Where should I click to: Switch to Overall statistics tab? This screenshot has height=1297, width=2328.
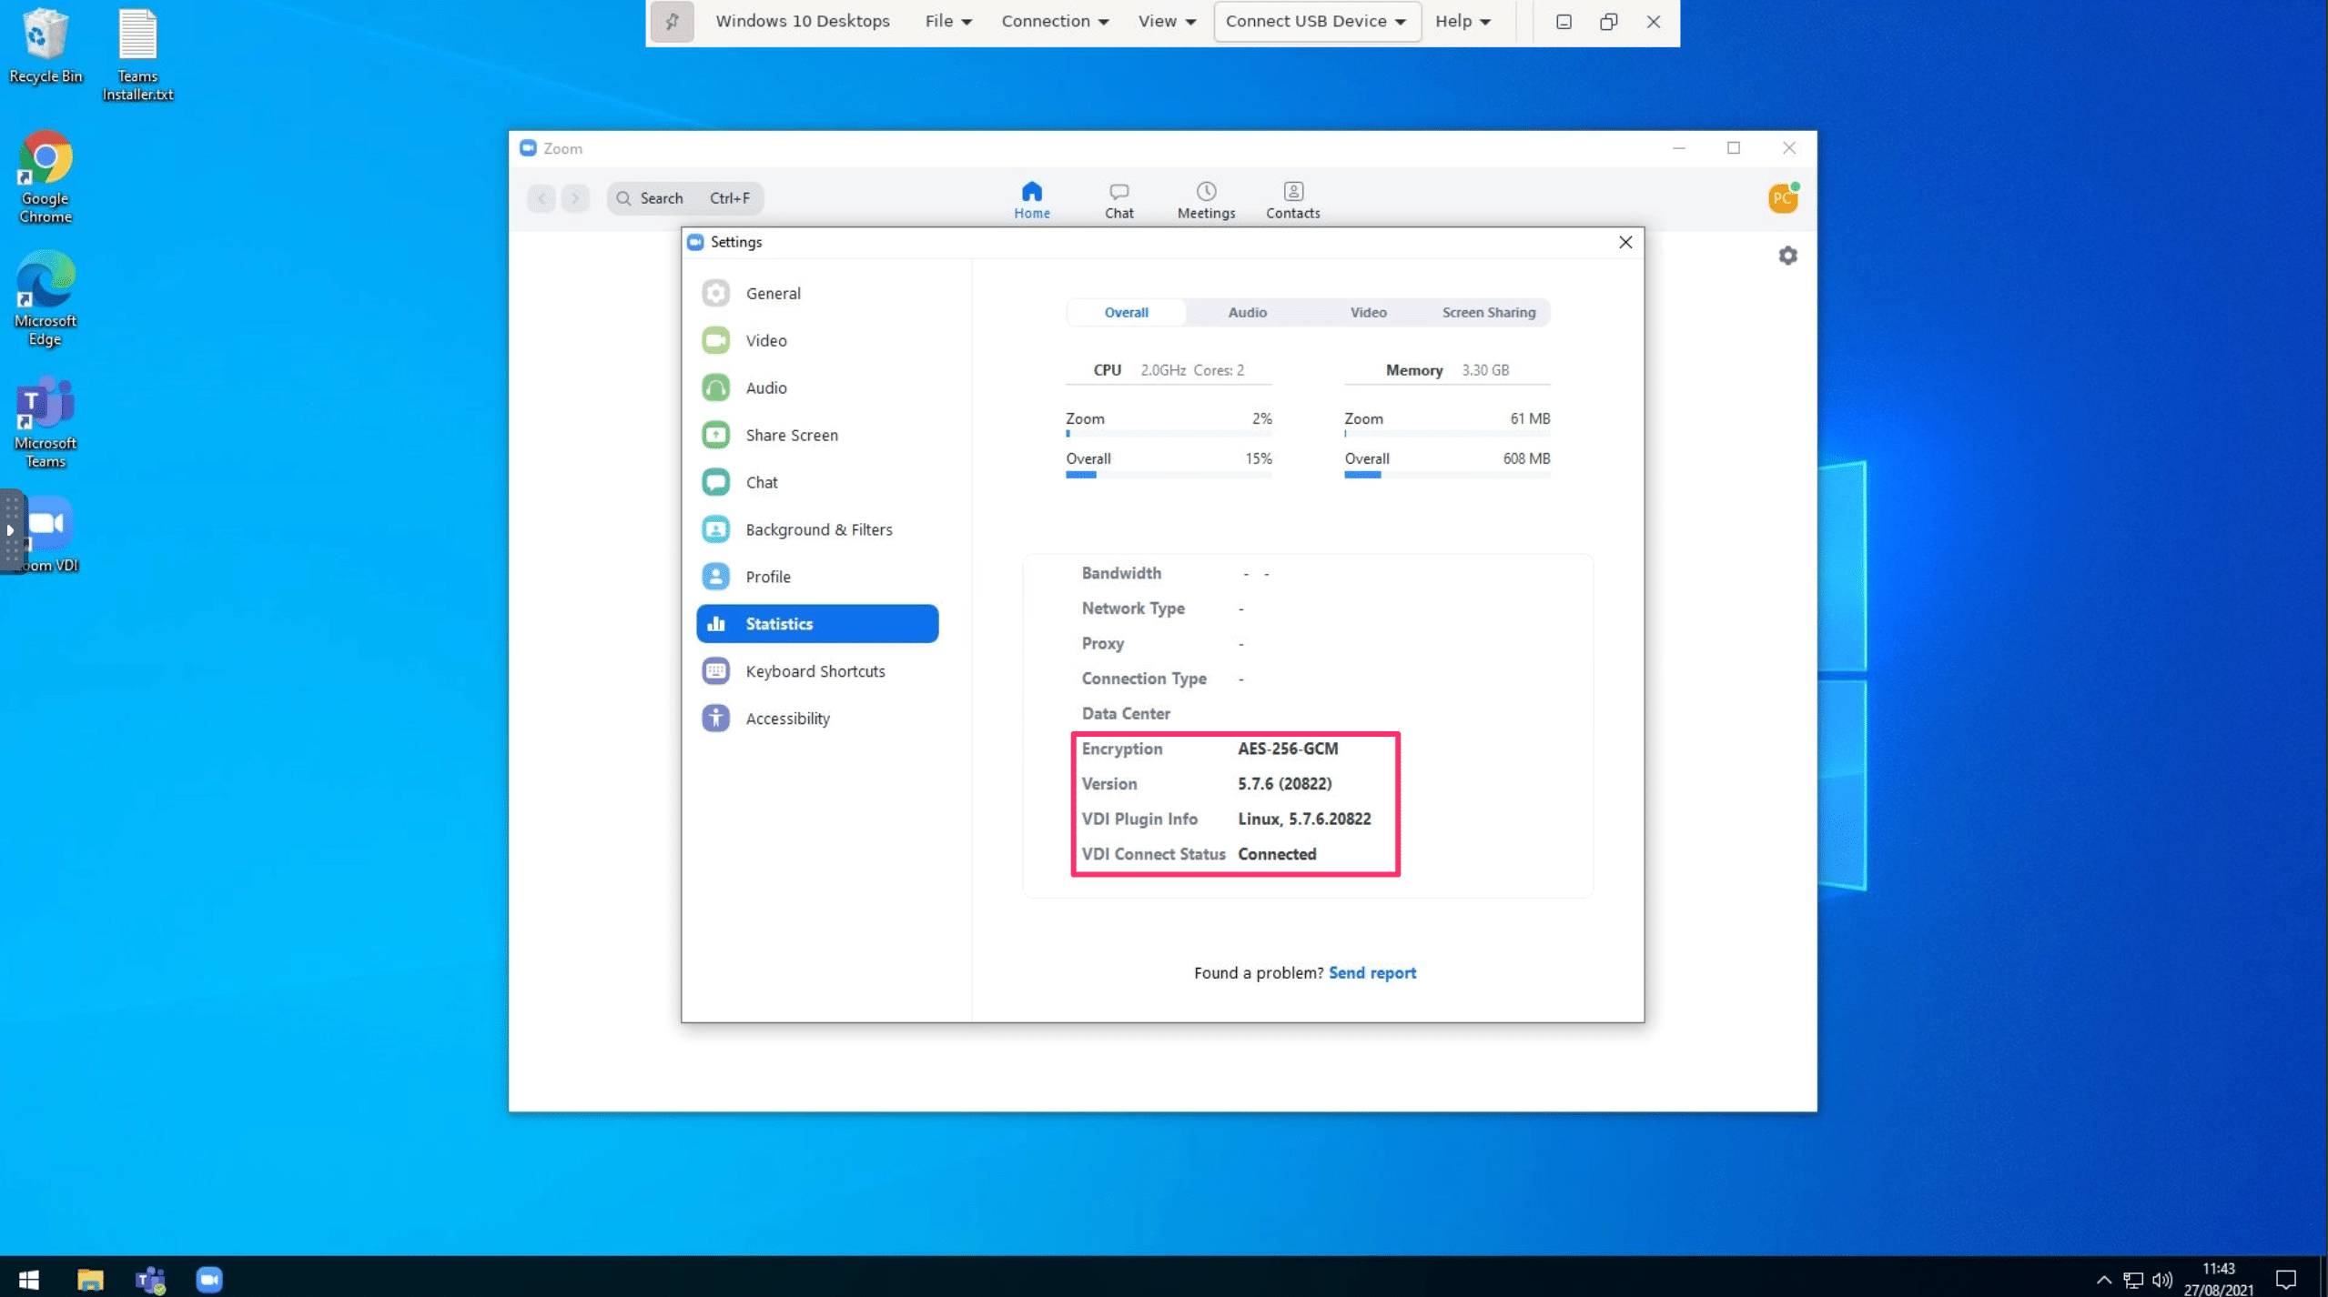1126,312
